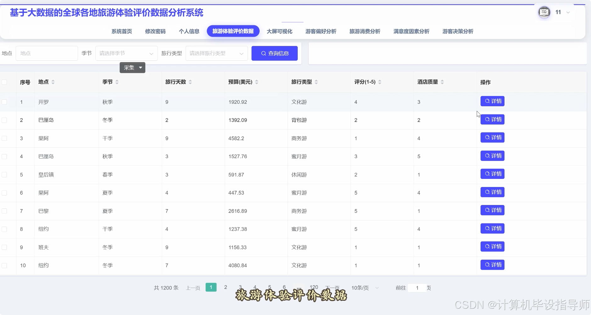Viewport: 591px width, 315px height.
Task: Check the row for 皇后镇
Action: [4, 174]
